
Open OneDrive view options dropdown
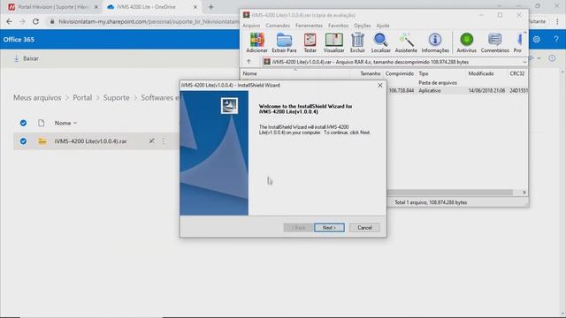pyautogui.click(x=534, y=58)
